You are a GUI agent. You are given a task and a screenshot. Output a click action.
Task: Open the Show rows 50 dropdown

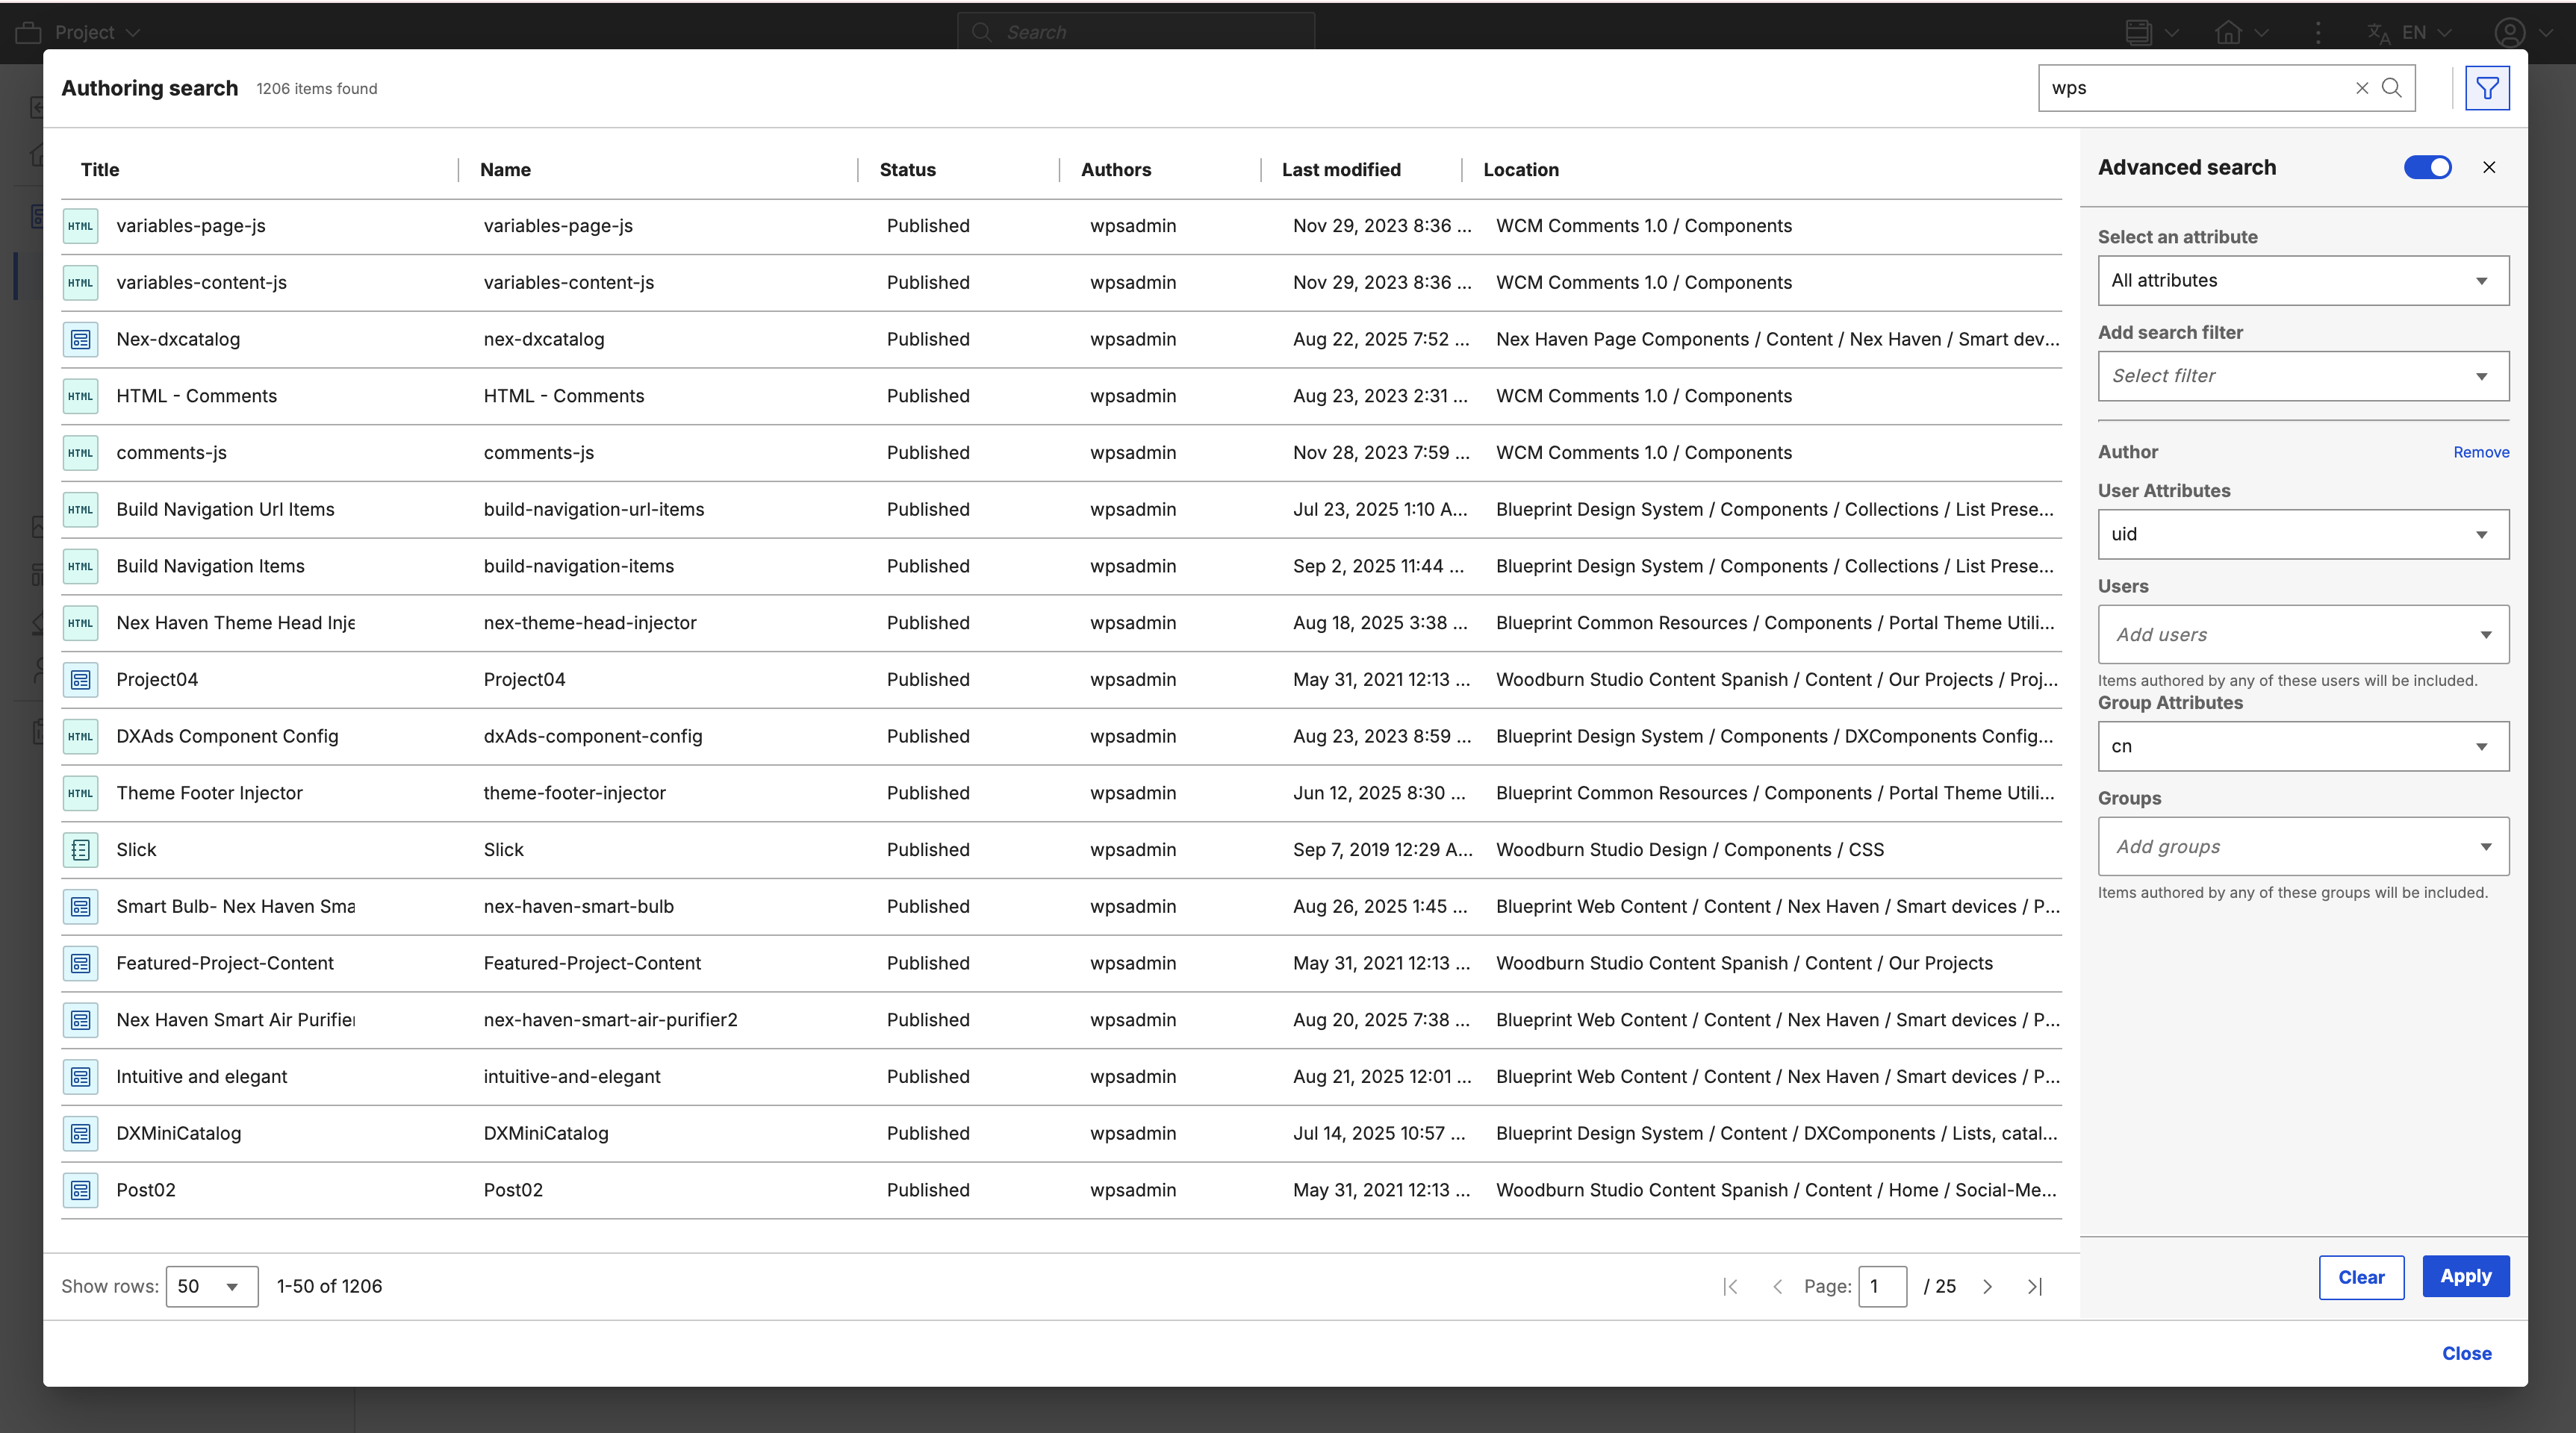(211, 1286)
